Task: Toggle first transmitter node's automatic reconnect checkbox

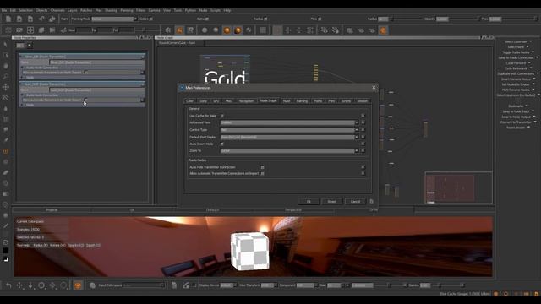Action: pyautogui.click(x=86, y=72)
